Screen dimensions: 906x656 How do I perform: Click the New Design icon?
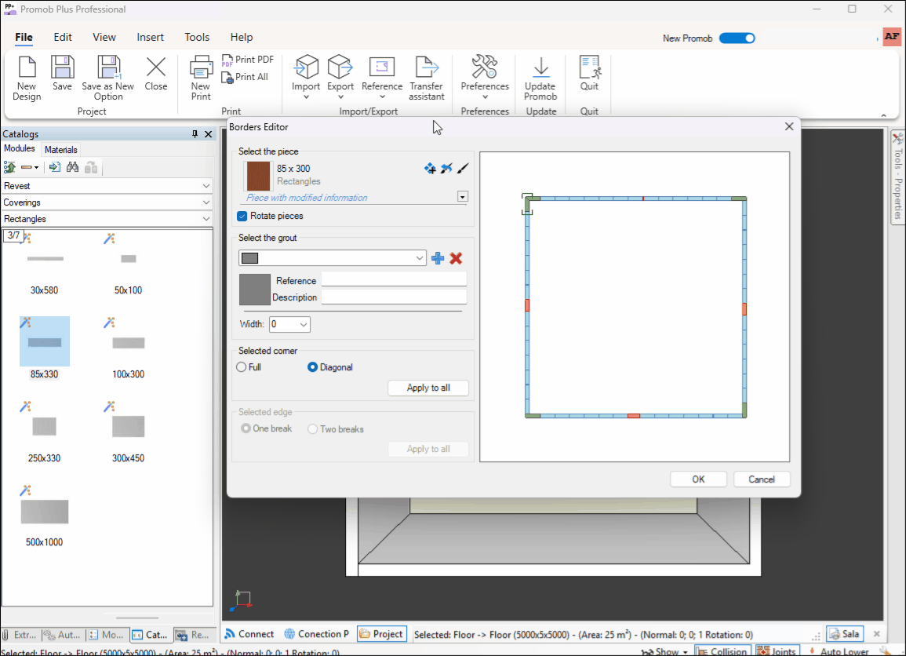pos(27,78)
